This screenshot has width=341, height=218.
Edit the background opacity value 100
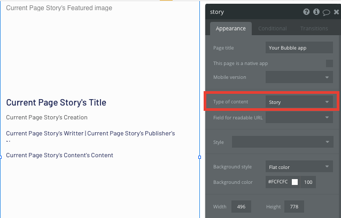(x=308, y=182)
